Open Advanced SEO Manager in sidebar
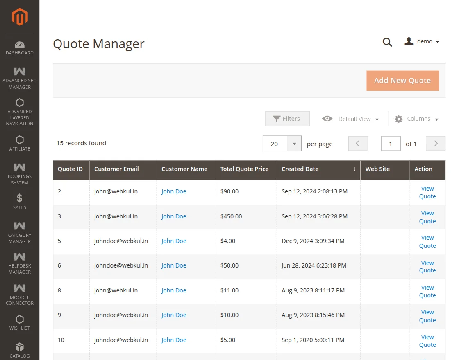This screenshot has width=459, height=360. (x=20, y=78)
